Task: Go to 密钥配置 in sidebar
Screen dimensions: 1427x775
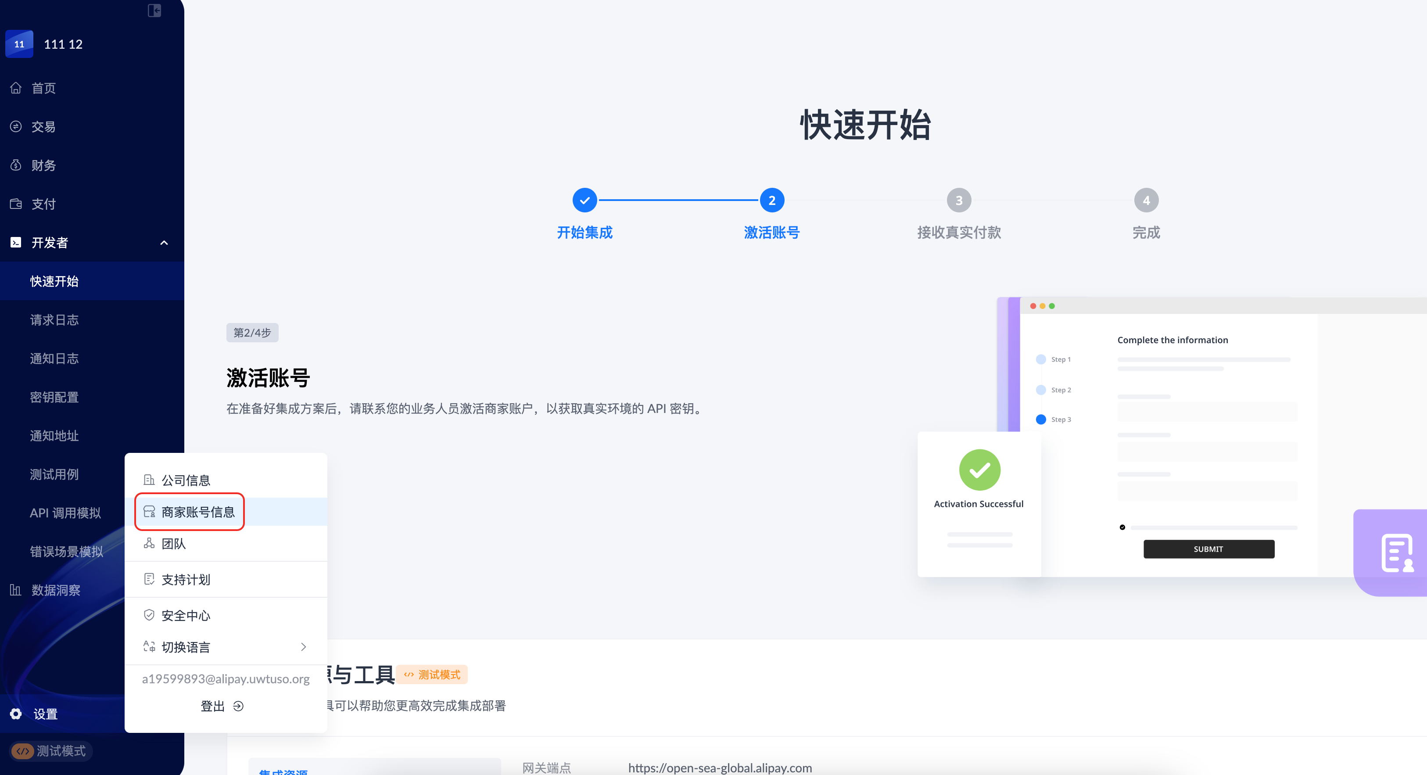Action: [x=54, y=397]
